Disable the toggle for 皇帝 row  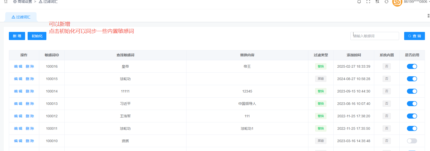(412, 66)
